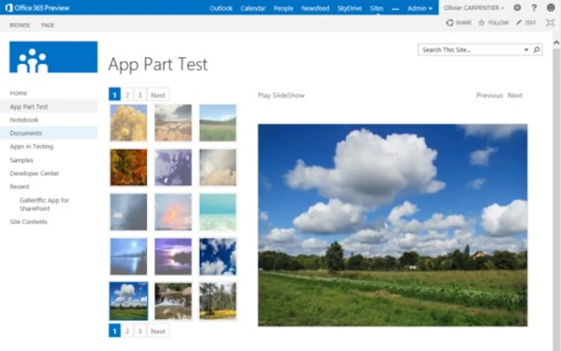Viewport: 561px width, 351px height.
Task: Click the Follow star icon
Action: point(481,23)
